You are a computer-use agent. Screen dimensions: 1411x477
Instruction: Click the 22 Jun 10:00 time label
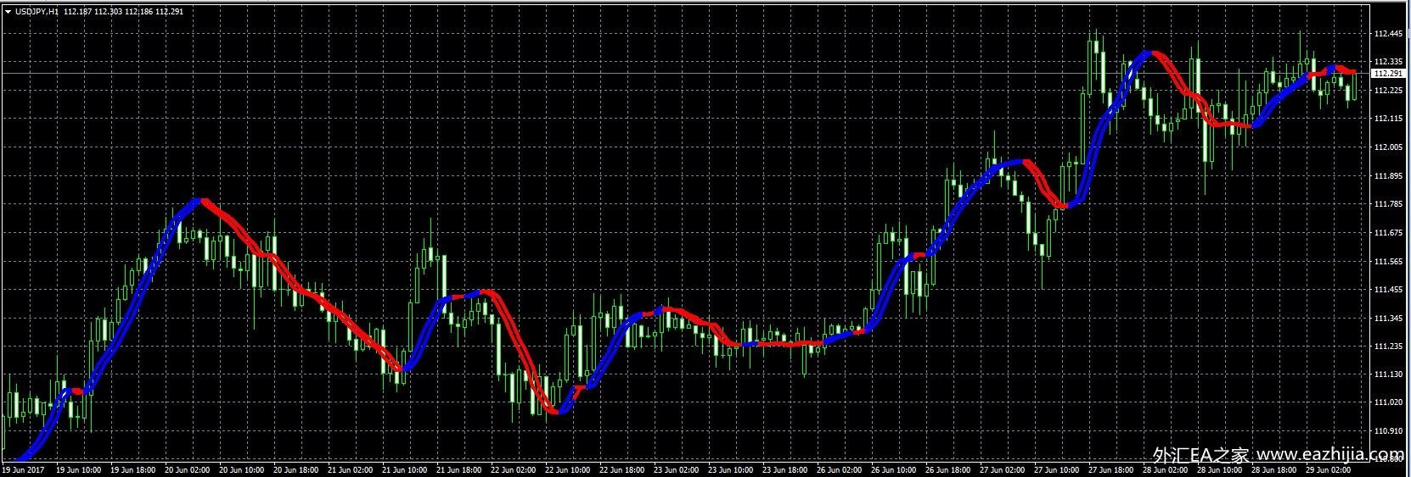pos(568,469)
